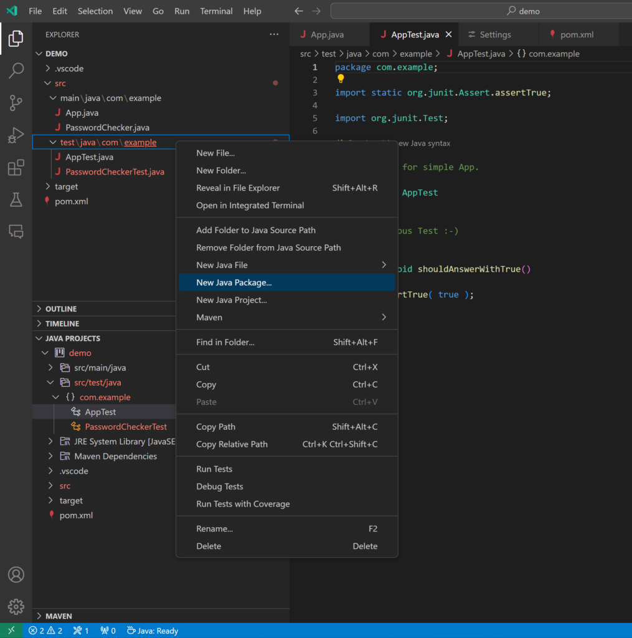Screen dimensions: 632x638
Task: Collapse the src folder in Explorer
Action: [48, 83]
